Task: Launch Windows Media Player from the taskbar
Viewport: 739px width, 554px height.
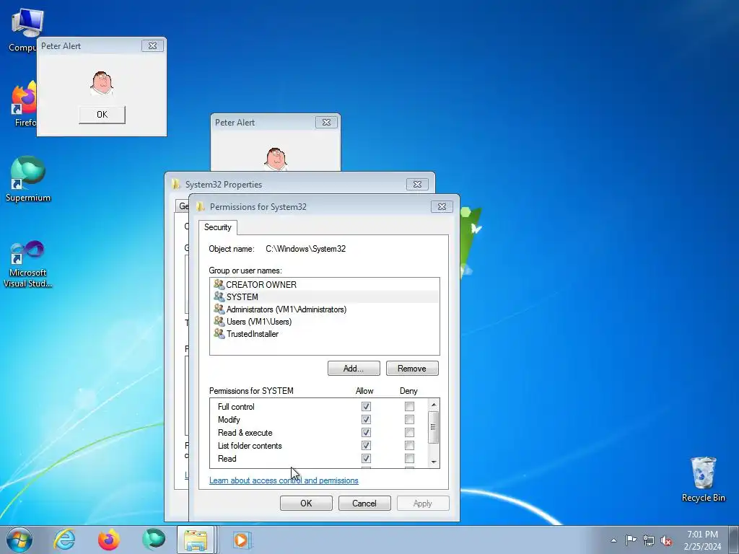Action: tap(242, 540)
